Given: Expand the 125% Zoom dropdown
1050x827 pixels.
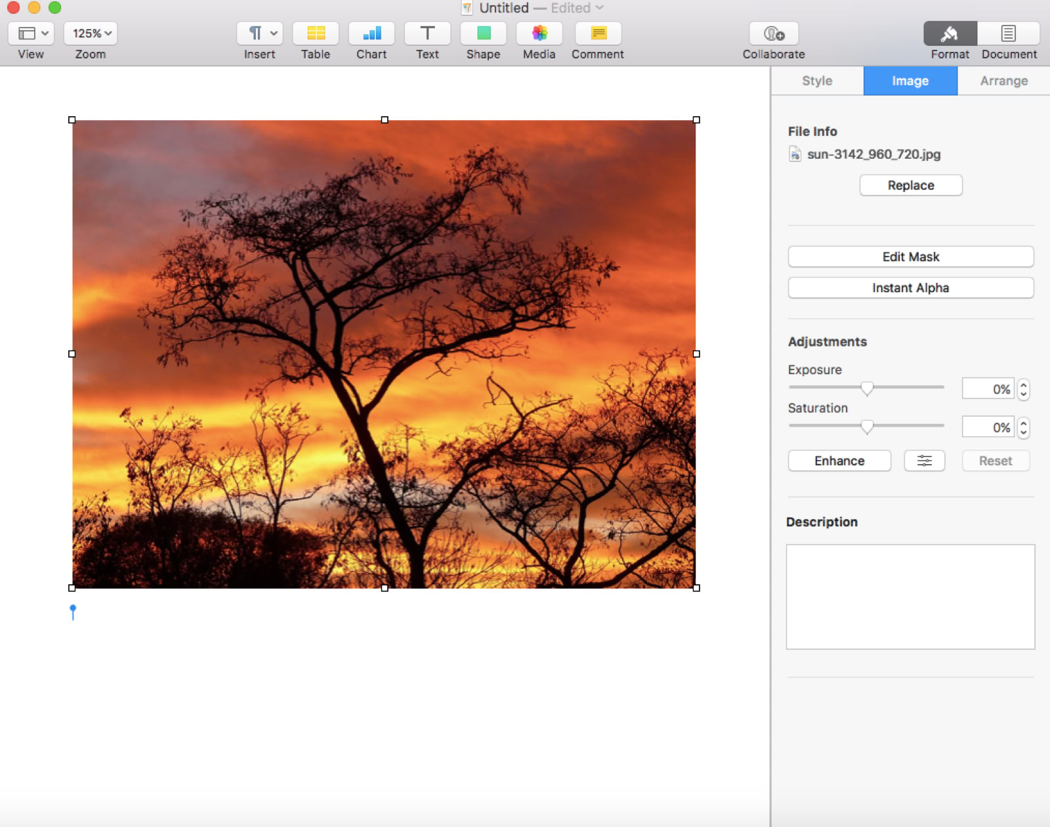Looking at the screenshot, I should tap(91, 33).
